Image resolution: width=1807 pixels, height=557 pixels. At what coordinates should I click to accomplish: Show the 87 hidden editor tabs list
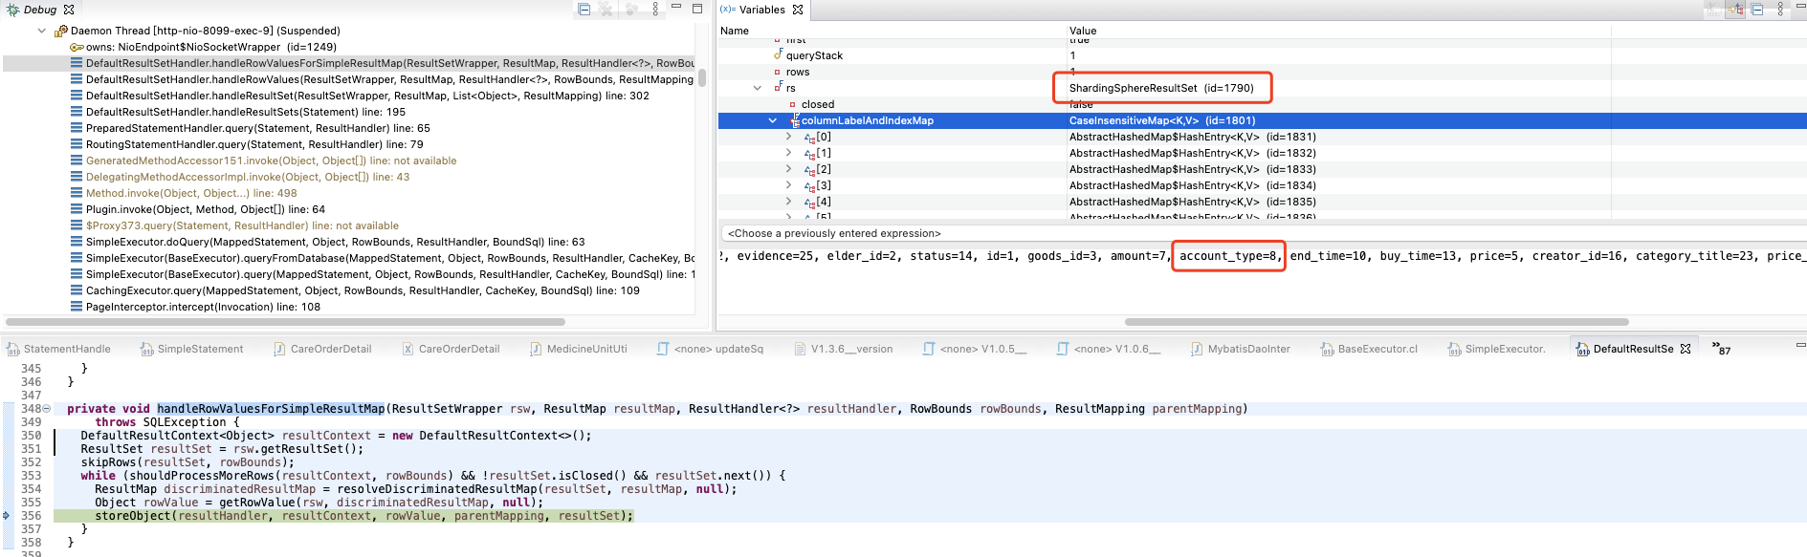(x=1721, y=349)
